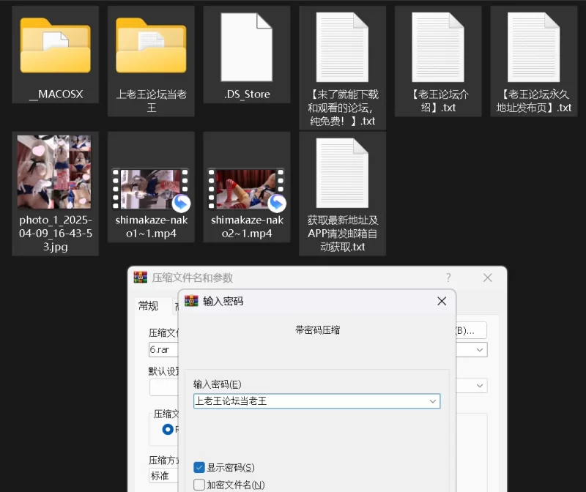This screenshot has height=492, width=586.
Task: Uncheck the 显示密码 checkbox
Action: click(199, 467)
